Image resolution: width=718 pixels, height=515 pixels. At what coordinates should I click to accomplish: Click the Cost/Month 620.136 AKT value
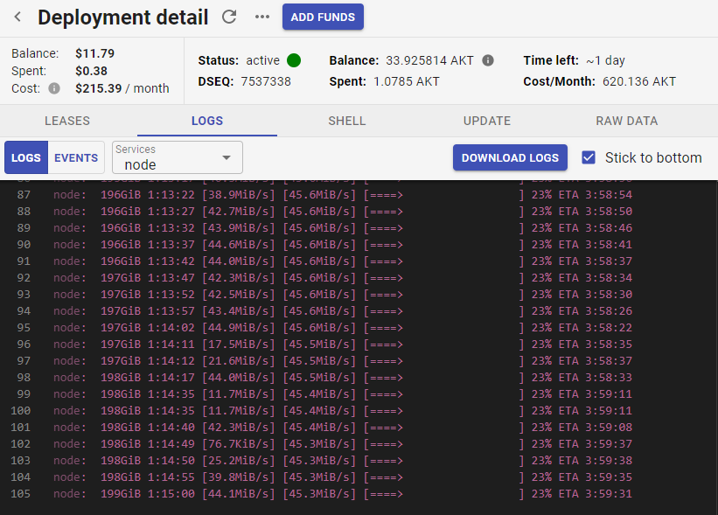(x=638, y=81)
